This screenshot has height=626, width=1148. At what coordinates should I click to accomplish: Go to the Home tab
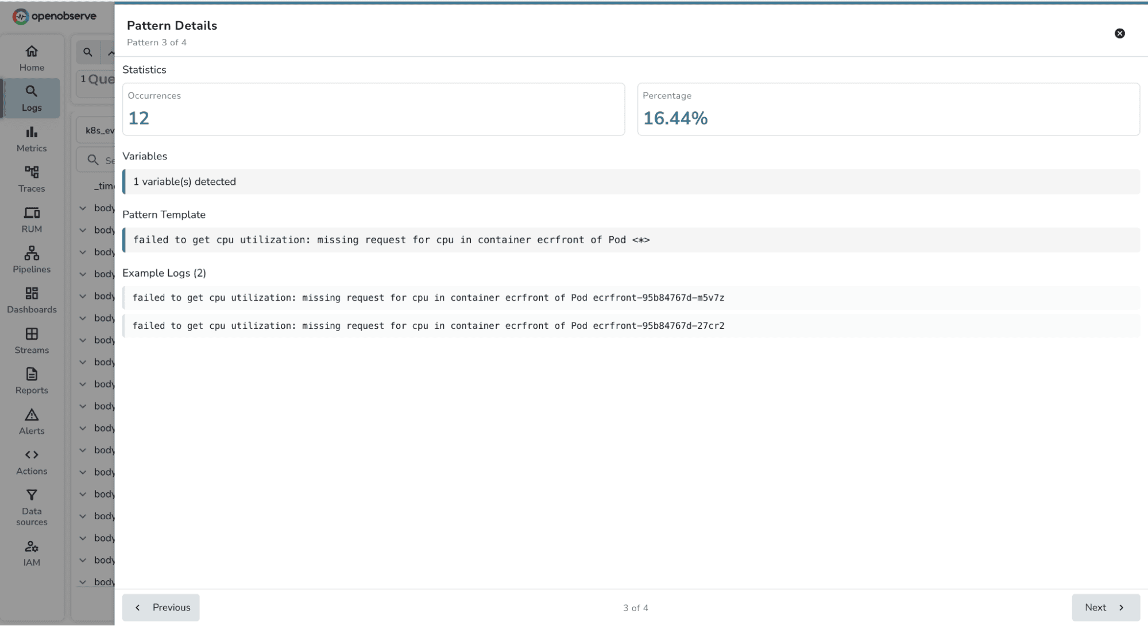[x=32, y=57]
